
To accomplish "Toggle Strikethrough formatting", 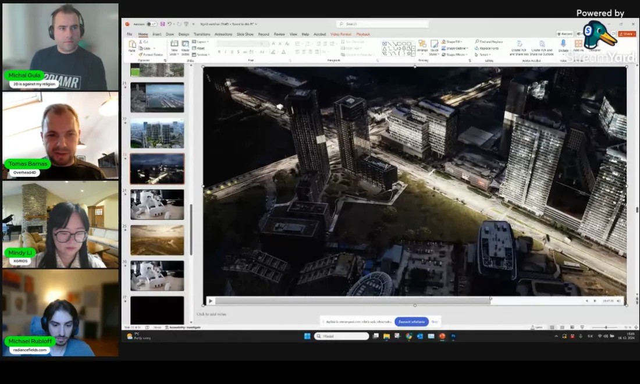I will pyautogui.click(x=245, y=52).
